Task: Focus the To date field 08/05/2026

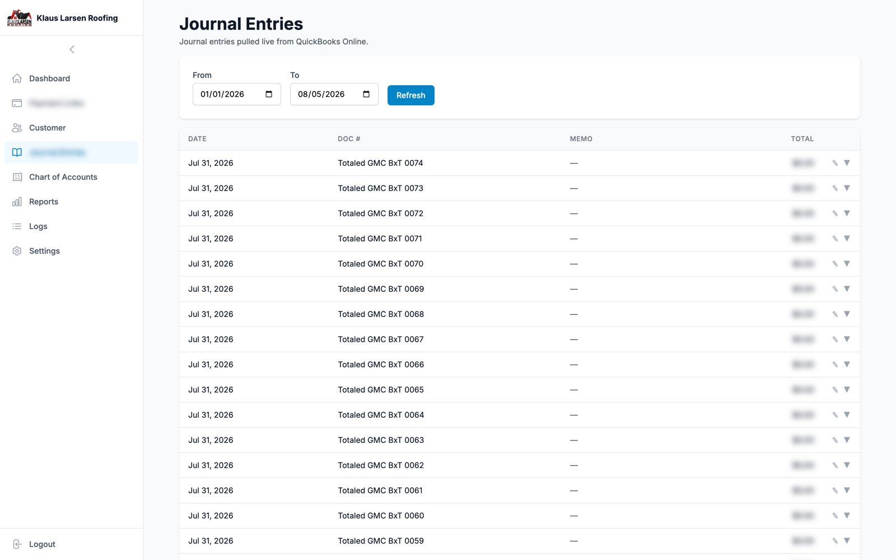Action: 334,94
